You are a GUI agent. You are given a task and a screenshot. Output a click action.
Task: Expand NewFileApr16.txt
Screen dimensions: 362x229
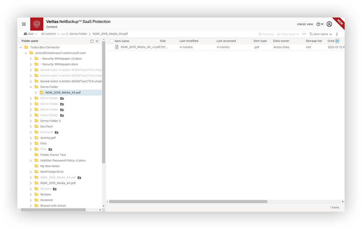[31, 172]
